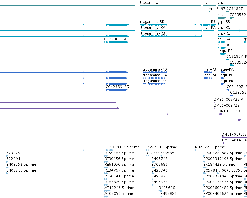The height and width of the screenshot is (198, 247).
Task: Select EST label EK224511.5prime
Action: pos(161,147)
